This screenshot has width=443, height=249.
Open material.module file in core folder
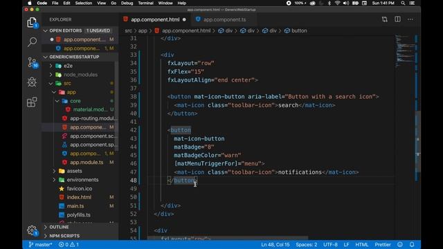(x=90, y=109)
